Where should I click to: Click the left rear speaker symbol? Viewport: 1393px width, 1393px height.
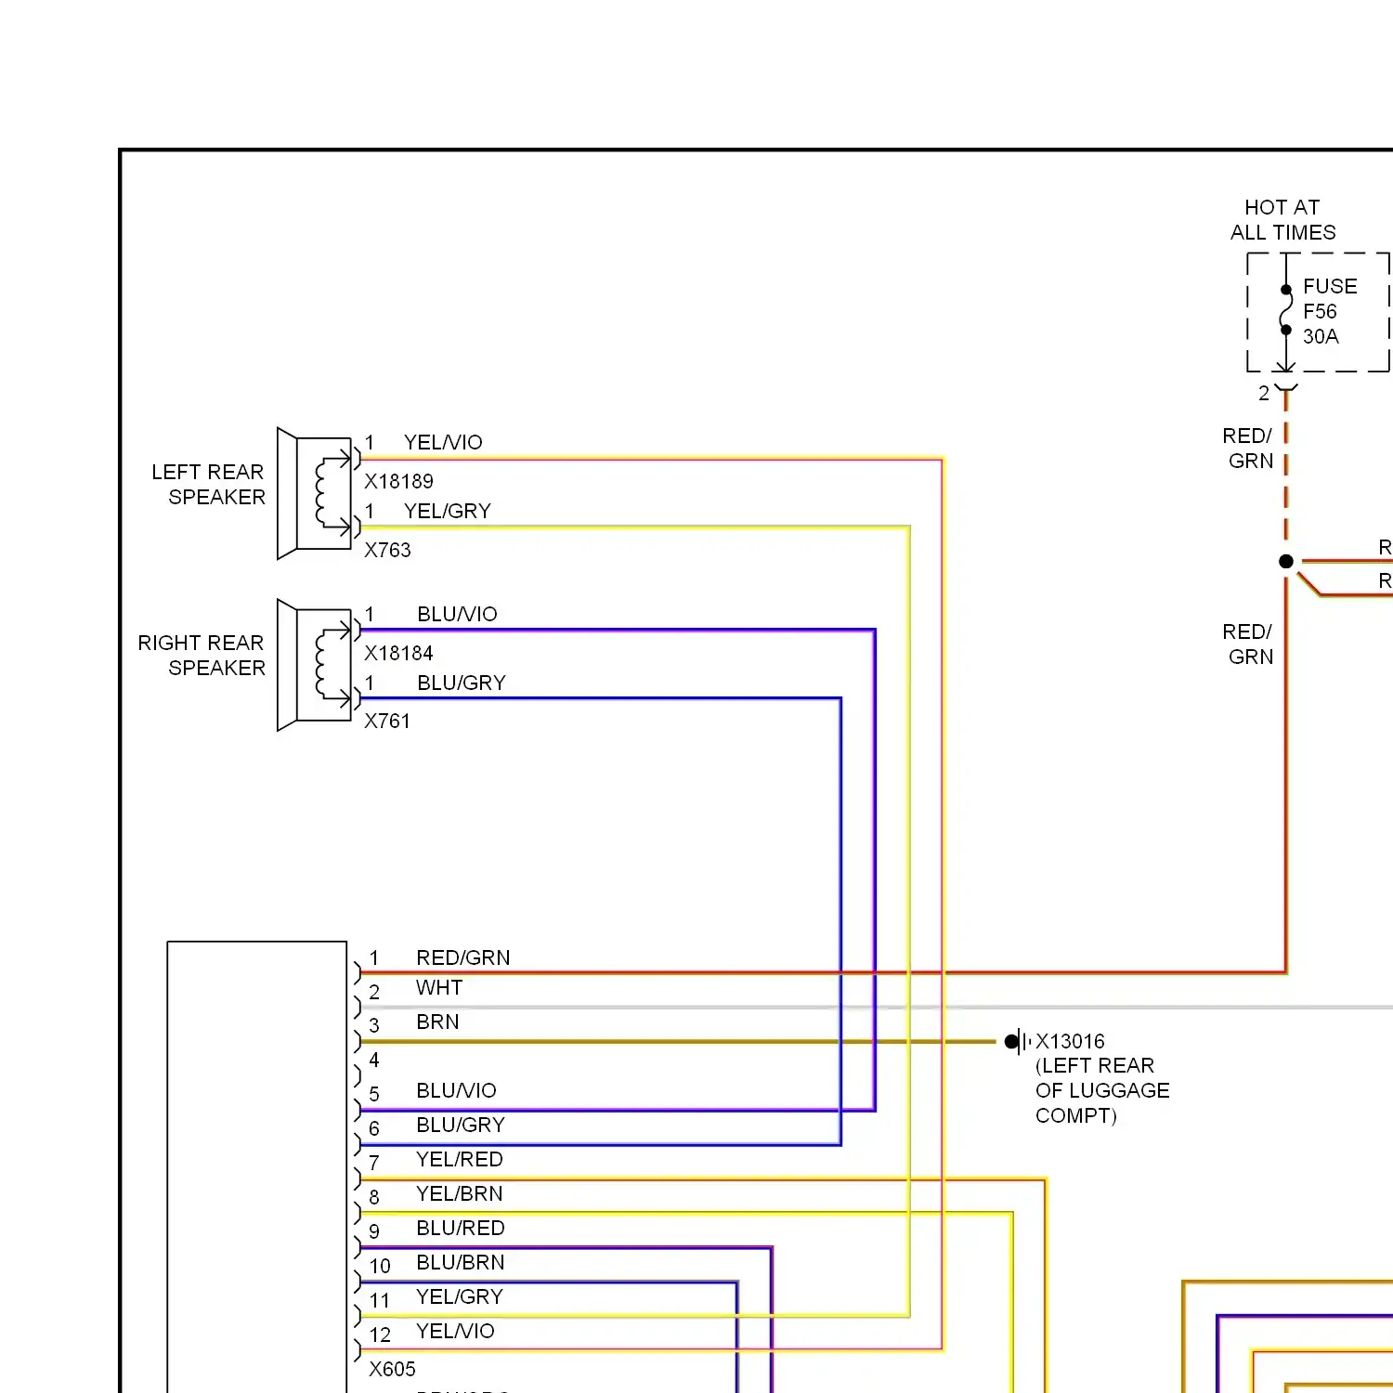[x=315, y=494]
